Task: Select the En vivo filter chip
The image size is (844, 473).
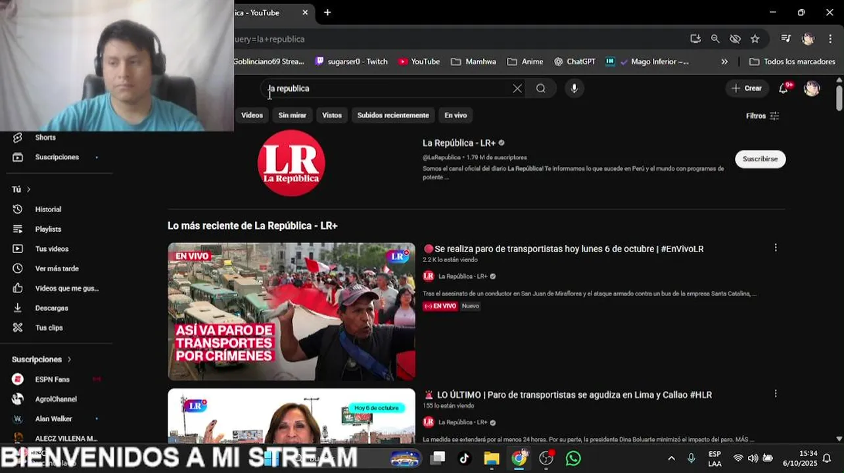Action: pos(456,115)
